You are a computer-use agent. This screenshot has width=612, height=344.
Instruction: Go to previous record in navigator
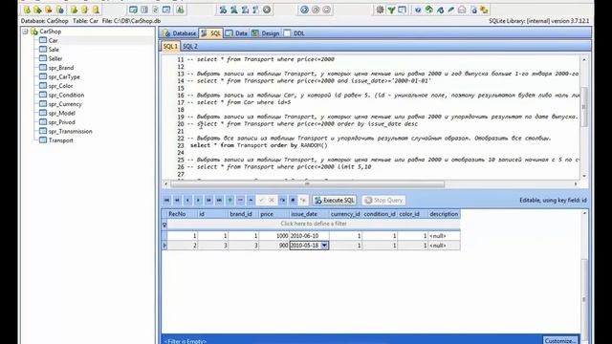[187, 200]
